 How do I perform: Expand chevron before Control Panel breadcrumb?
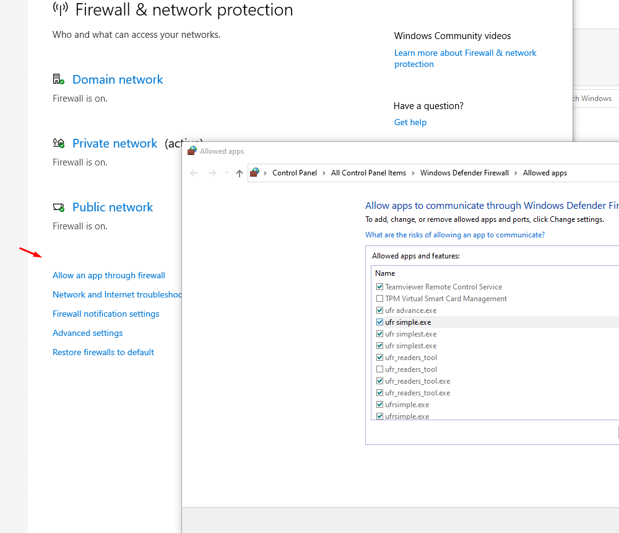click(266, 173)
